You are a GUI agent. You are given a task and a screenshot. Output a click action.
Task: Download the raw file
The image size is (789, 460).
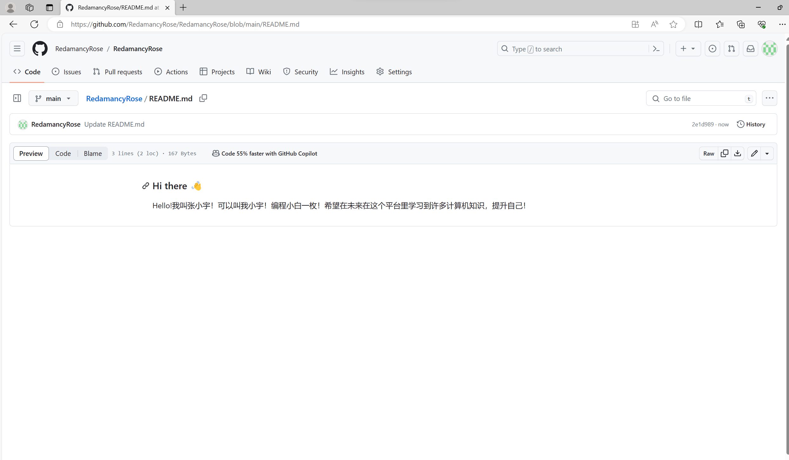pos(738,153)
